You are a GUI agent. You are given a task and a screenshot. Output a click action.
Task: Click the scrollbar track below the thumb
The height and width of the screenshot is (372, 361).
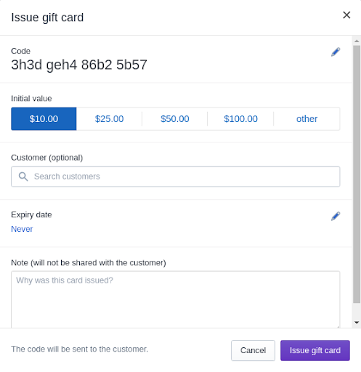(357, 311)
